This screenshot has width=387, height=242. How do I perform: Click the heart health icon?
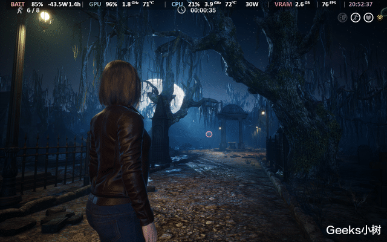[368, 18]
